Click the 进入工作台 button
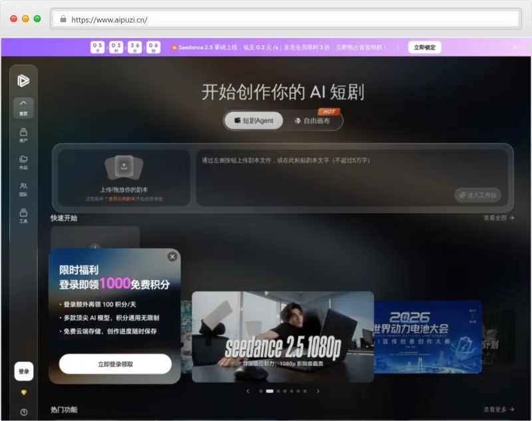Viewport: 532px width, 421px height. [477, 195]
